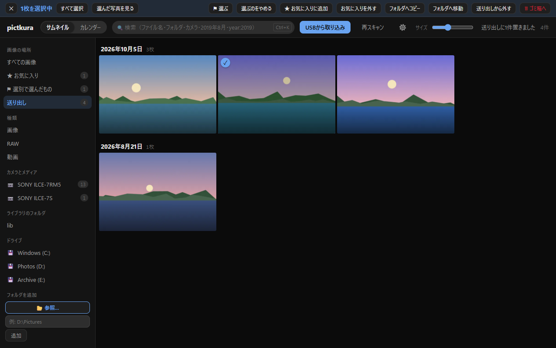Click お気に入りを外す button
The width and height of the screenshot is (556, 348).
tap(359, 8)
